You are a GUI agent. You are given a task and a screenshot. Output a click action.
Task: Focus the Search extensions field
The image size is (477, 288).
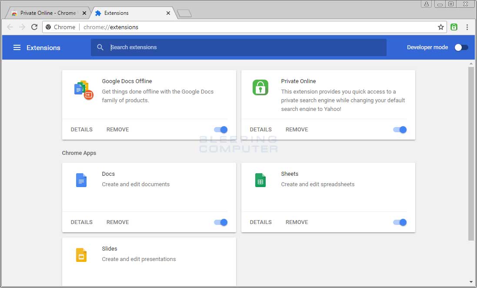click(238, 47)
